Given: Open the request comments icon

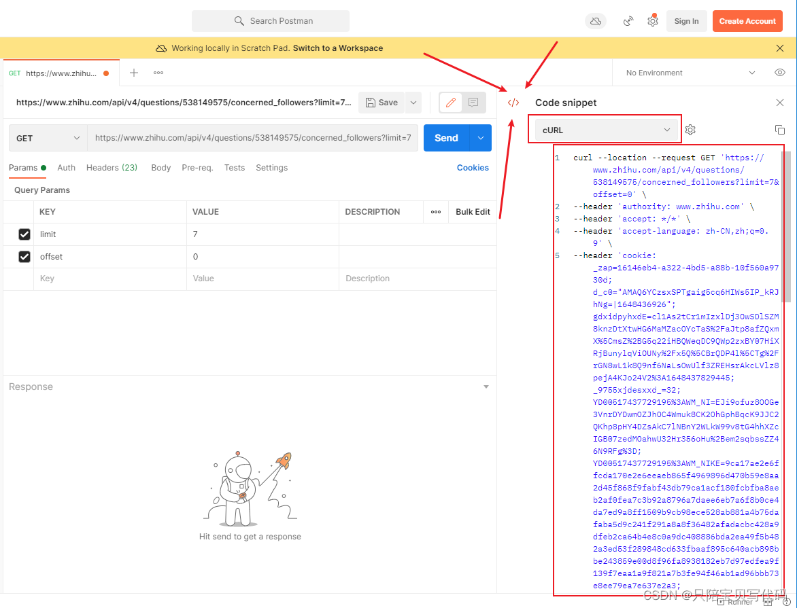Looking at the screenshot, I should tap(473, 103).
